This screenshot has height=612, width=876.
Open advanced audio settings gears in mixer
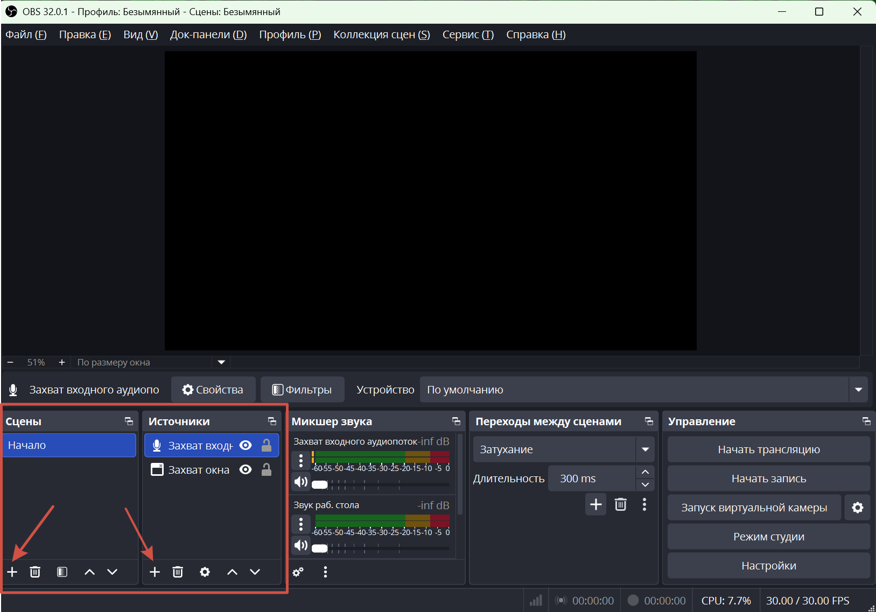[298, 572]
